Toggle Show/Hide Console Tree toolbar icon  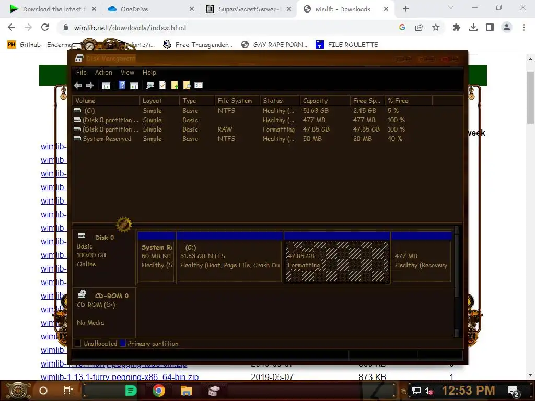pyautogui.click(x=106, y=85)
